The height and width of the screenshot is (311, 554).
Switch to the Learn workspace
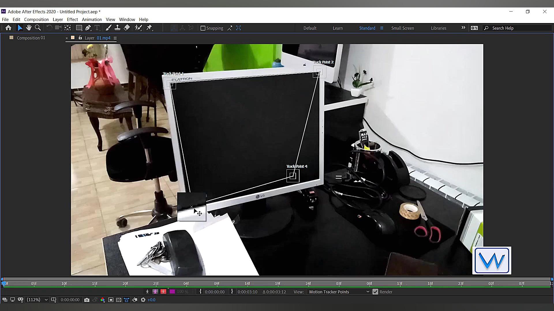pos(338,28)
